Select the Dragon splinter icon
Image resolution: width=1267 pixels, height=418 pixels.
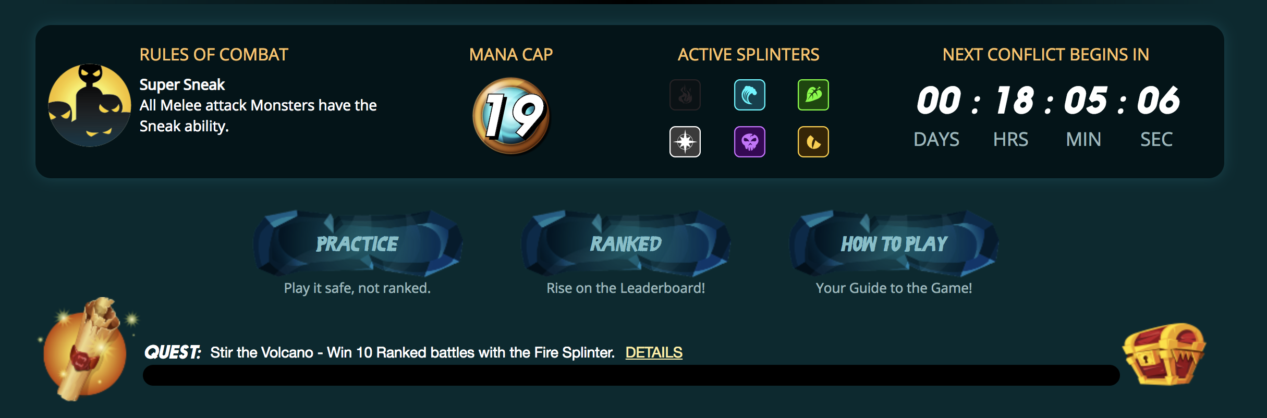812,141
